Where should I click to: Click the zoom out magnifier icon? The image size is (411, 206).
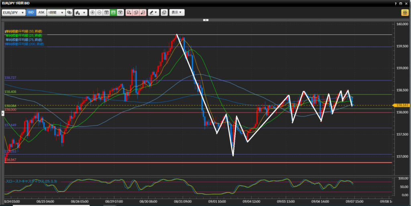[x=99, y=12]
